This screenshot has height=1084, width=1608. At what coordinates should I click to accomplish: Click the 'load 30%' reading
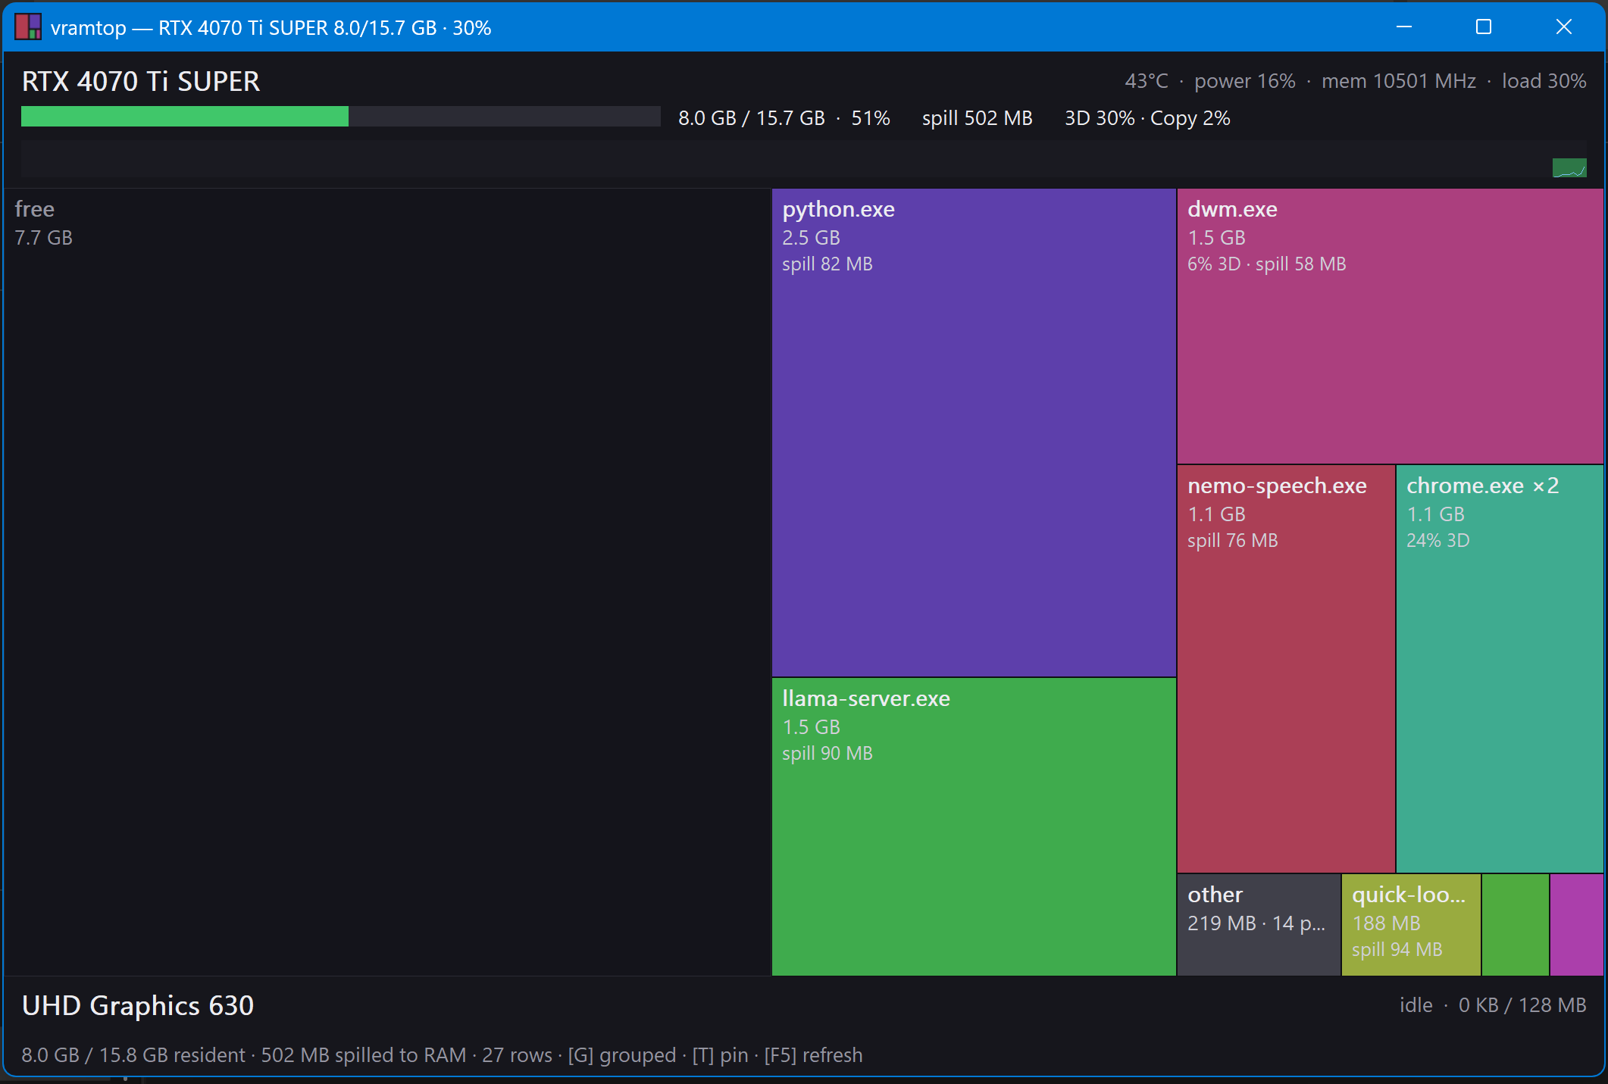click(1544, 81)
